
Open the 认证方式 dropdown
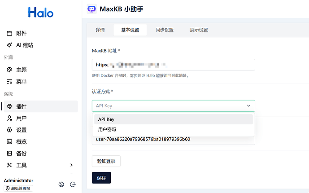[174, 106]
